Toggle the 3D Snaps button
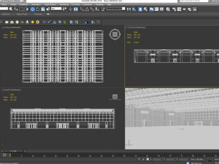The height and width of the screenshot is (164, 219). 82,9
